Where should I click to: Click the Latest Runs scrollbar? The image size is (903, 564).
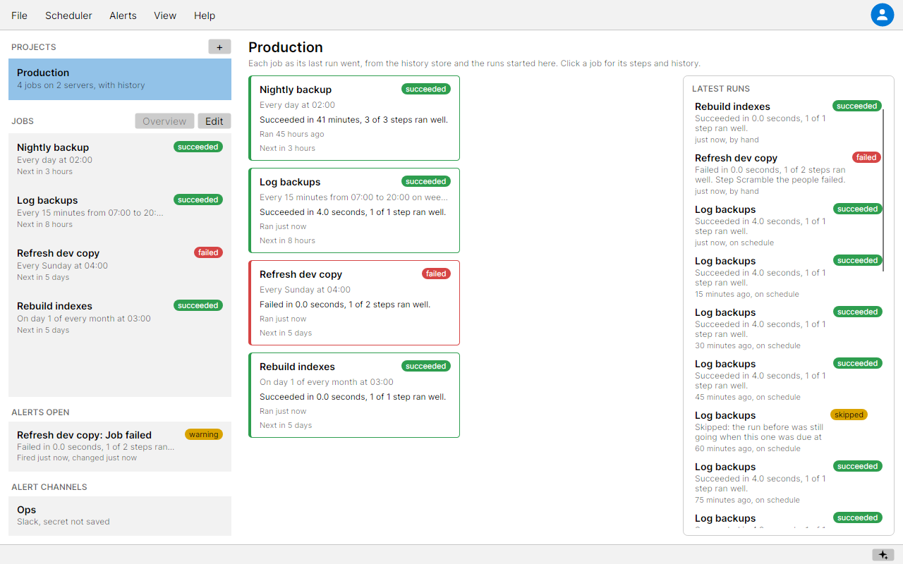pyautogui.click(x=883, y=190)
